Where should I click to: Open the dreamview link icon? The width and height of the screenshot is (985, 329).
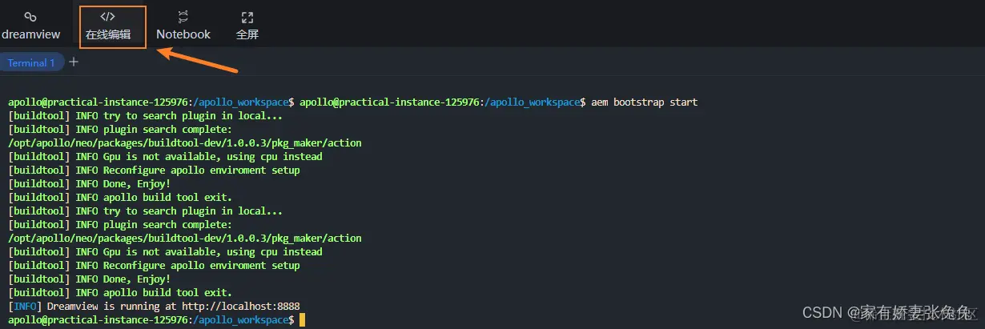[x=30, y=17]
